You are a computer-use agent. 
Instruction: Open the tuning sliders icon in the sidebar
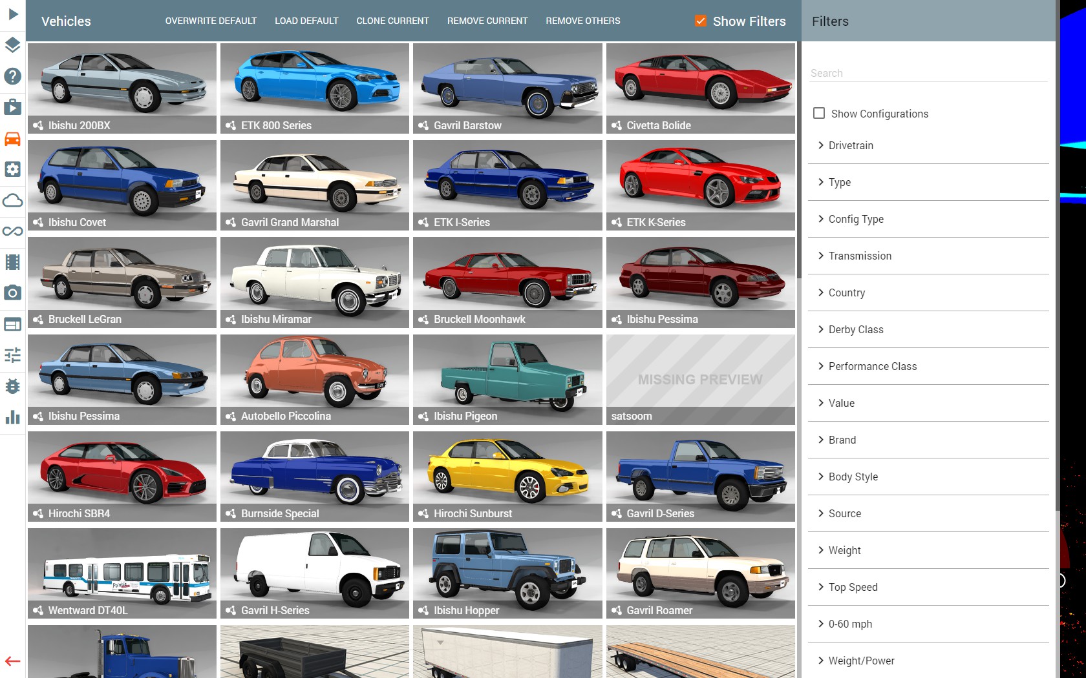click(x=12, y=355)
